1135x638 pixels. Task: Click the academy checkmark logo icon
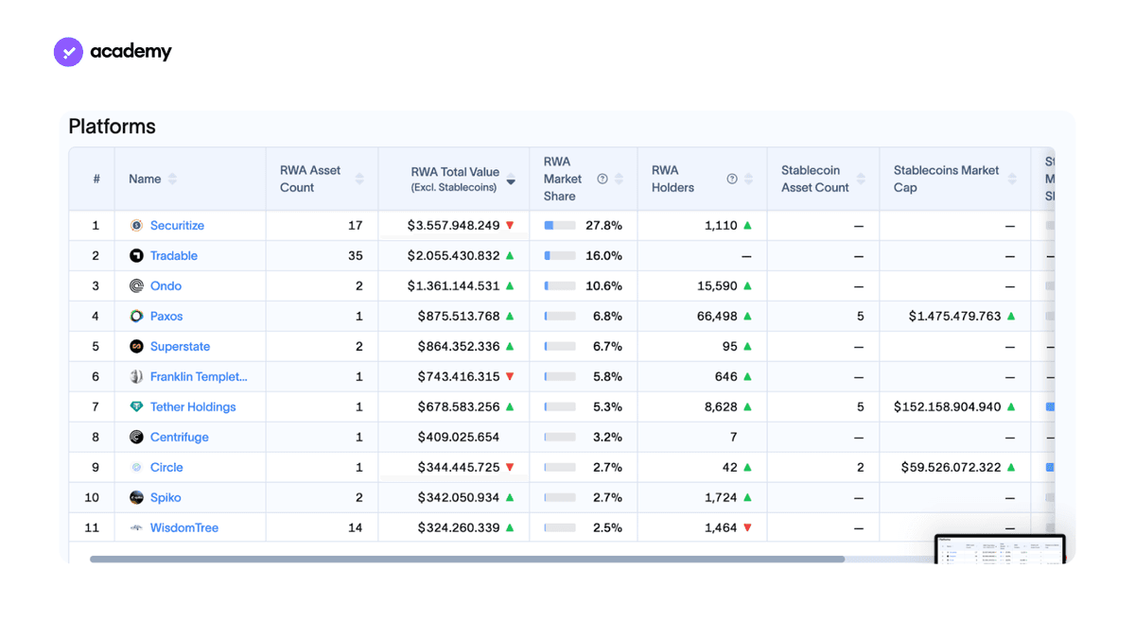tap(69, 52)
